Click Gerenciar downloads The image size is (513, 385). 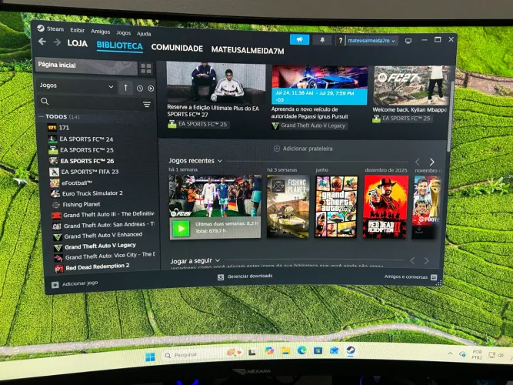tap(250, 276)
